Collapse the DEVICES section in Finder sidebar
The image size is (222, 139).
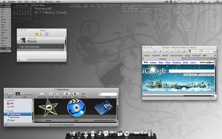pos(6,100)
